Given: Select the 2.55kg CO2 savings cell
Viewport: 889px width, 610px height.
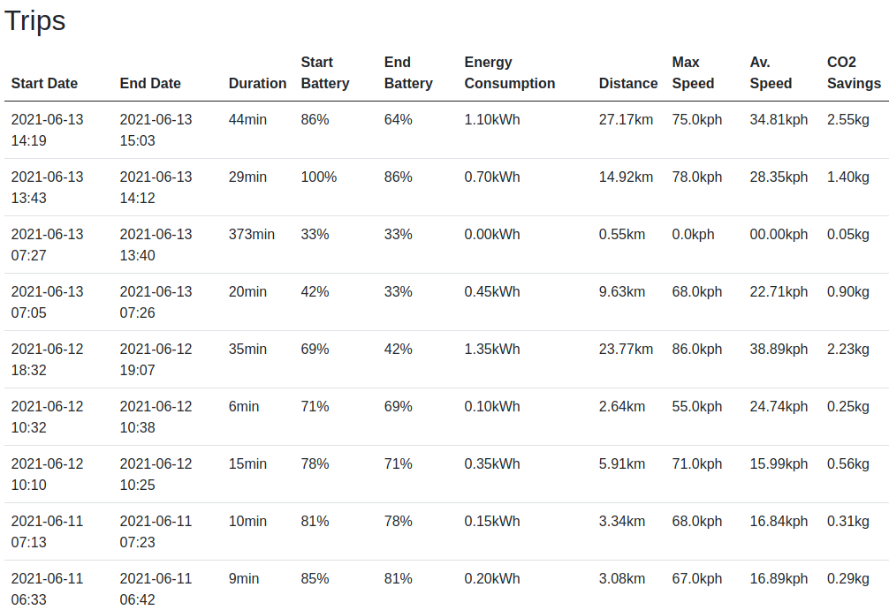Looking at the screenshot, I should pos(848,120).
